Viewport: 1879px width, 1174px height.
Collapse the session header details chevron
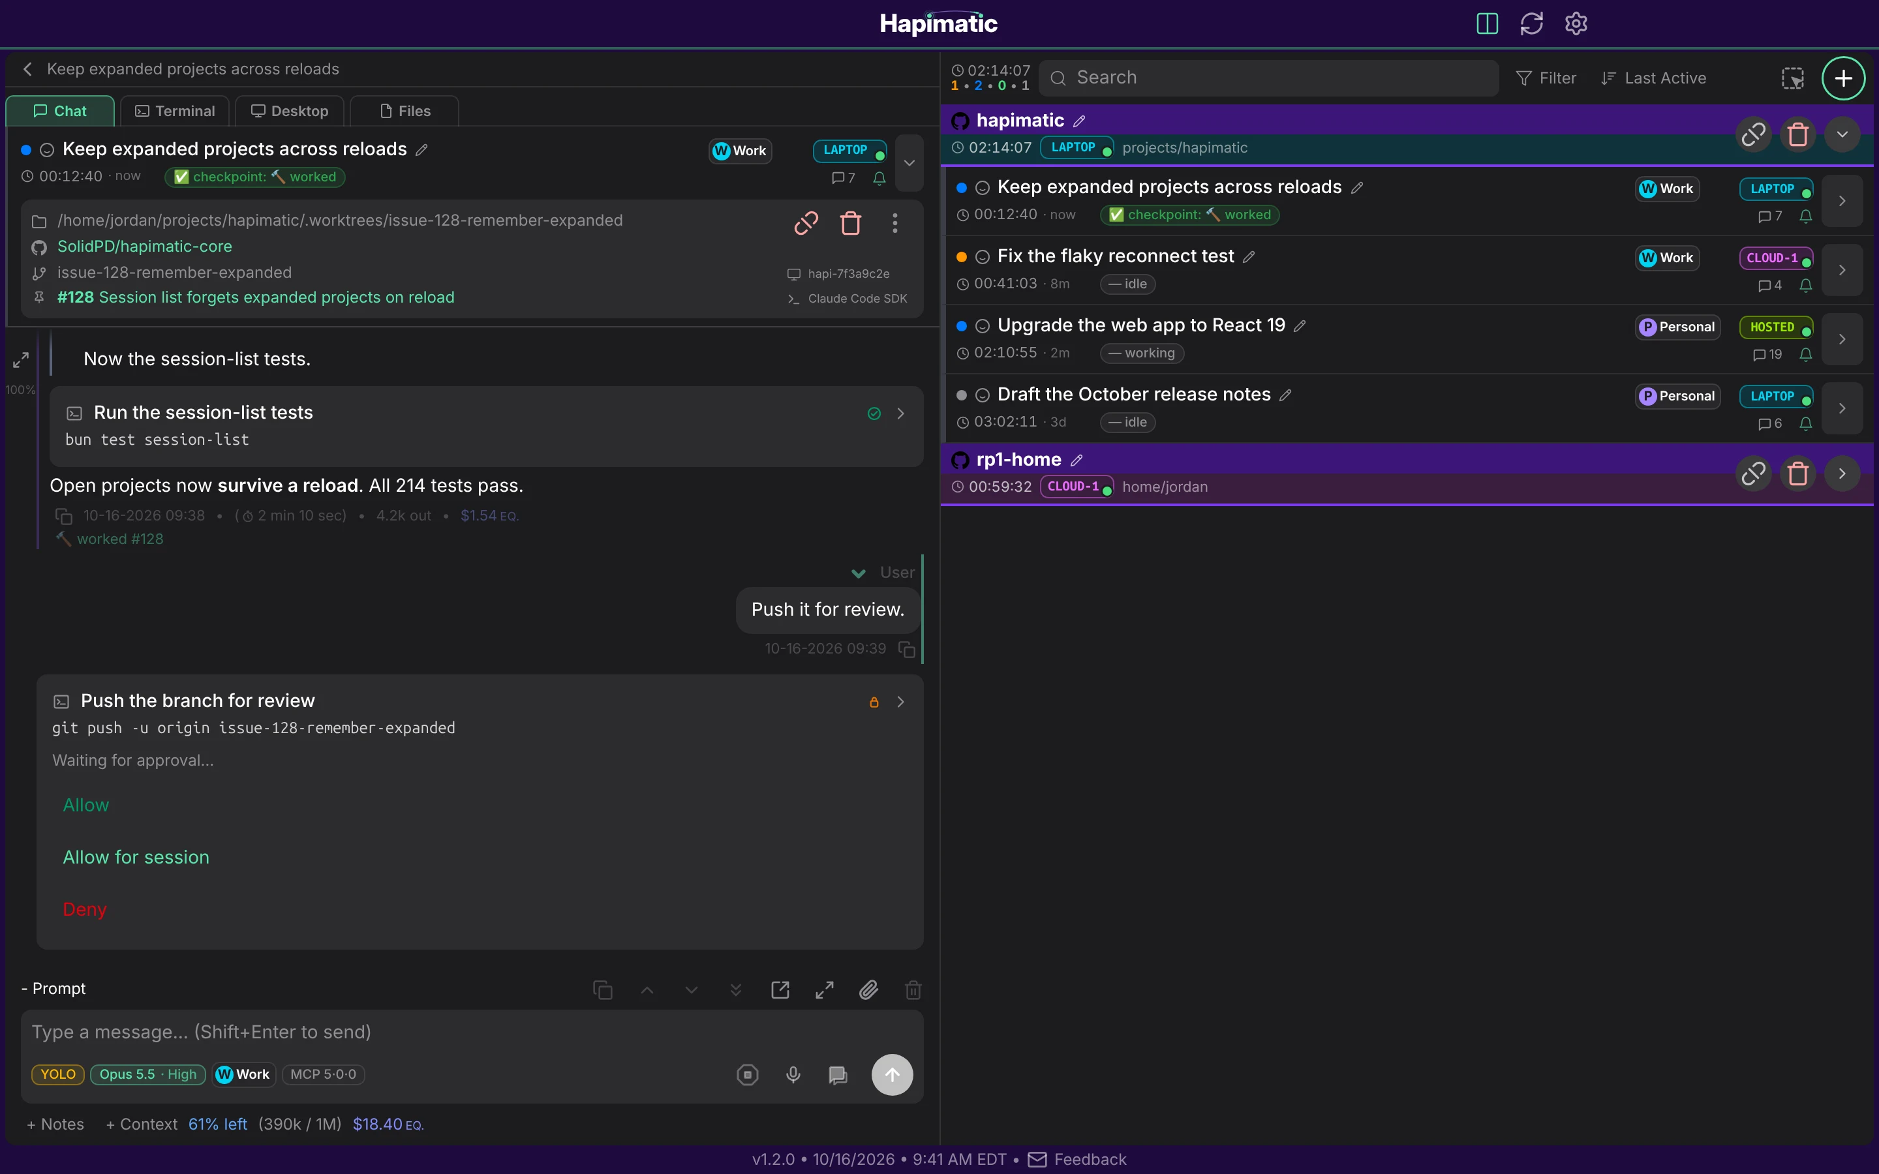(909, 162)
